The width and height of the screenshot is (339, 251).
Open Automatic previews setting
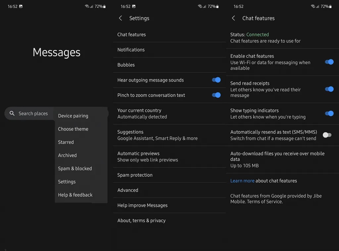(169, 157)
